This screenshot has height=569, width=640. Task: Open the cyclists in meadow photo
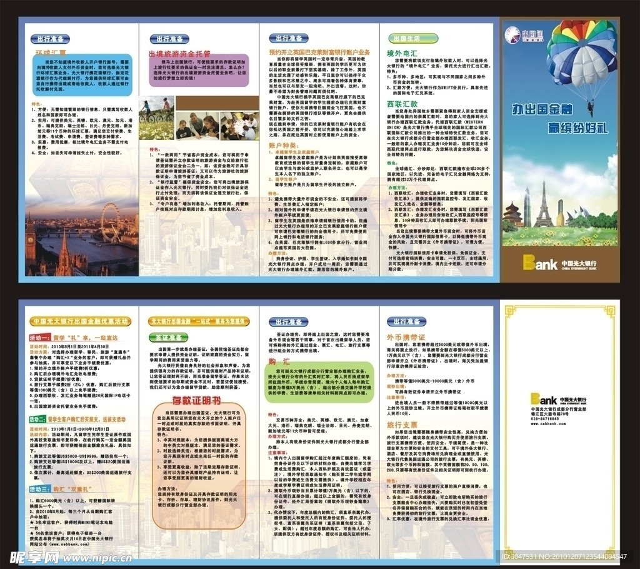coord(156,118)
